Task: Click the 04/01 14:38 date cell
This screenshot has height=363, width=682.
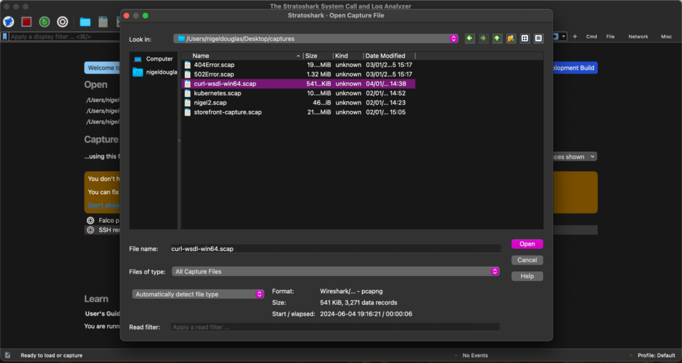Action: [x=386, y=83]
